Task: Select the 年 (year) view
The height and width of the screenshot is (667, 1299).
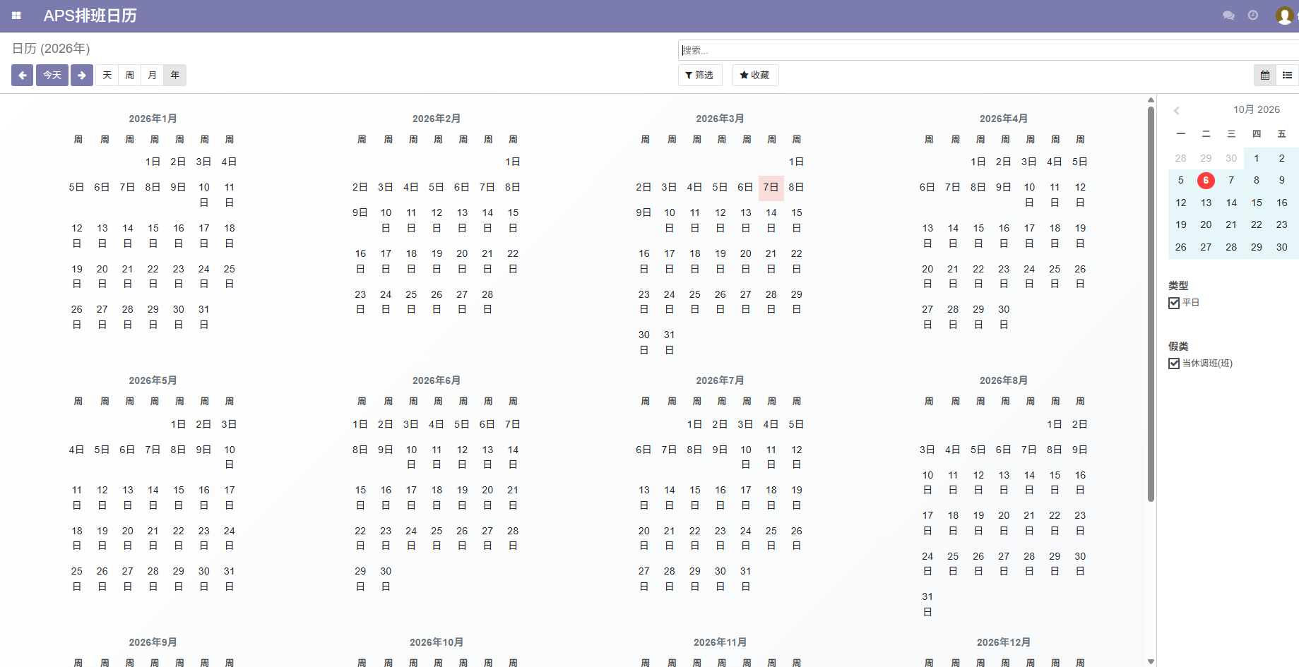Action: tap(175, 75)
